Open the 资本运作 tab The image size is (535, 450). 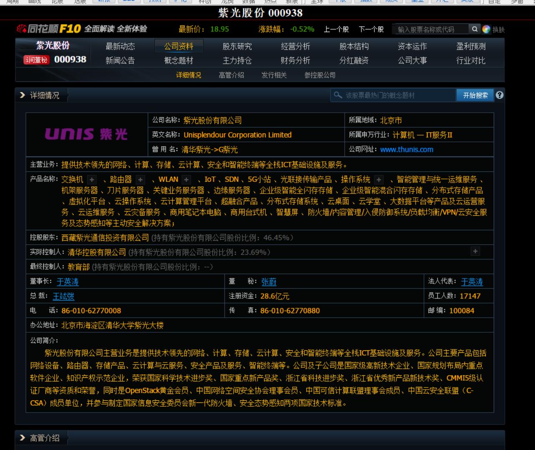(412, 46)
